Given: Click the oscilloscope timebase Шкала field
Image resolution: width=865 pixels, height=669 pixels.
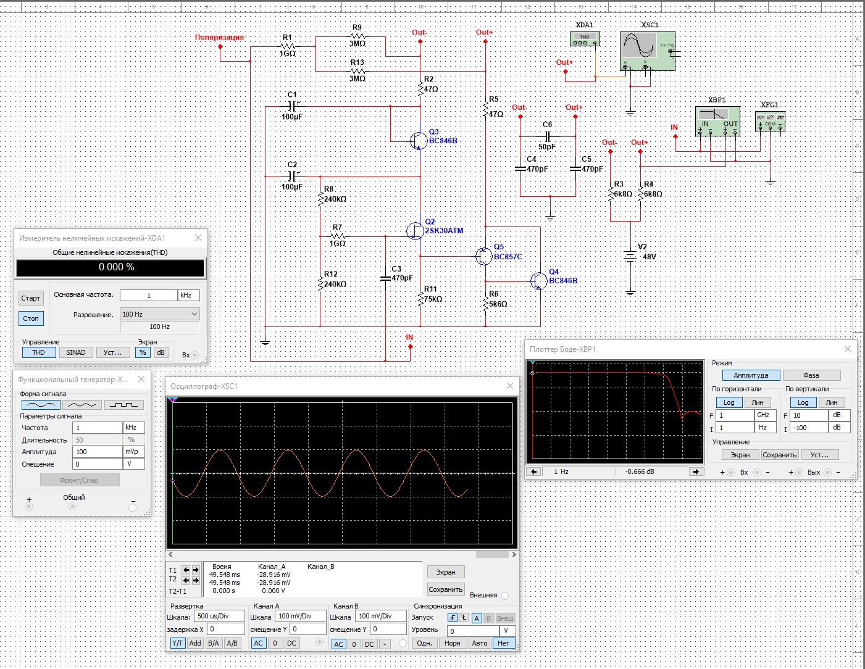Looking at the screenshot, I should point(219,616).
